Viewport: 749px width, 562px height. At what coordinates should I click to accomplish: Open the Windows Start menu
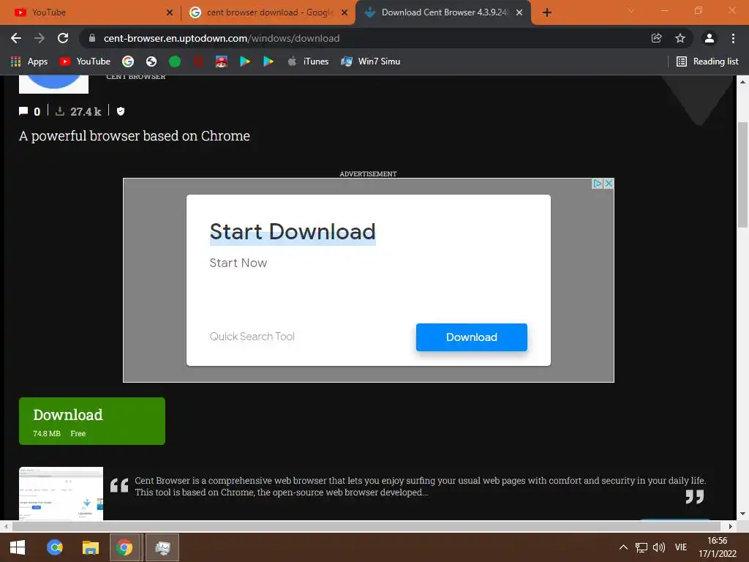[18, 547]
